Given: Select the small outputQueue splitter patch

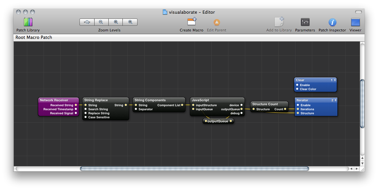Looking at the screenshot, I should point(218,121).
